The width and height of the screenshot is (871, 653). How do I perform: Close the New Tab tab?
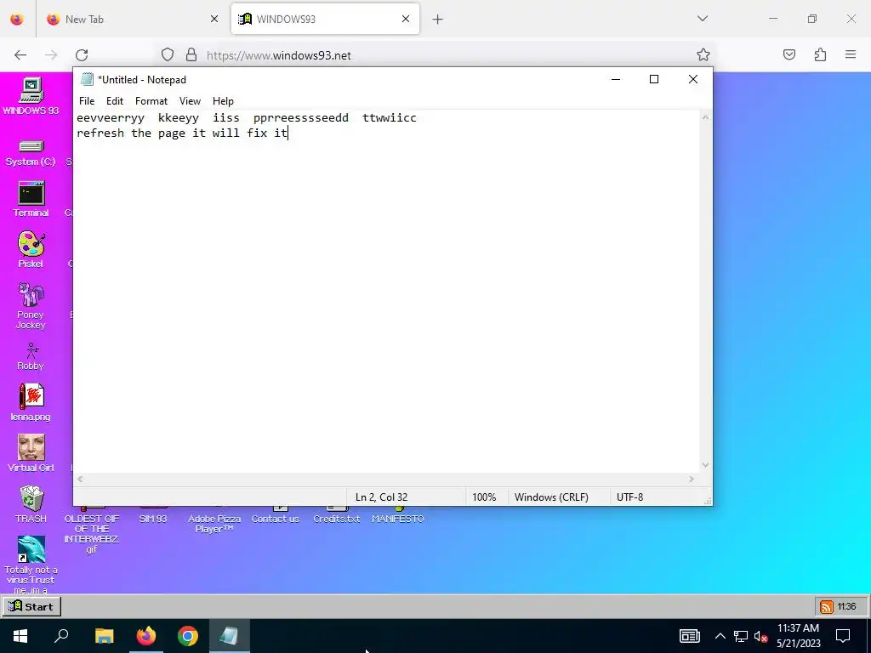pos(213,20)
